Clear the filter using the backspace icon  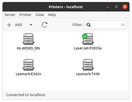123,25
